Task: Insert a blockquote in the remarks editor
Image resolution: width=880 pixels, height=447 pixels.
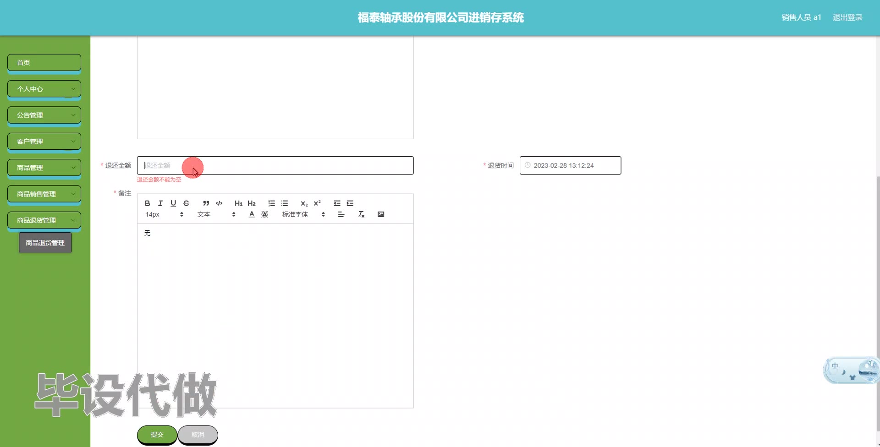Action: (x=206, y=203)
